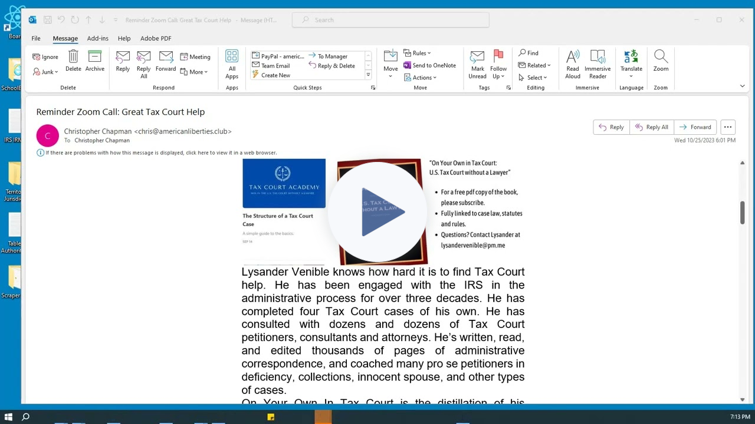Send message to OneNote
This screenshot has height=424, width=755.
[429, 65]
